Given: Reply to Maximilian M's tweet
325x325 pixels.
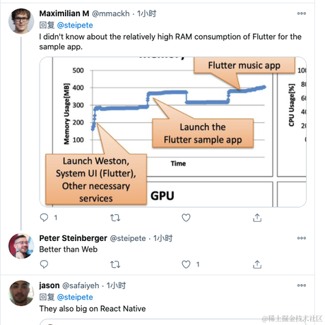Looking at the screenshot, I should click(x=45, y=218).
